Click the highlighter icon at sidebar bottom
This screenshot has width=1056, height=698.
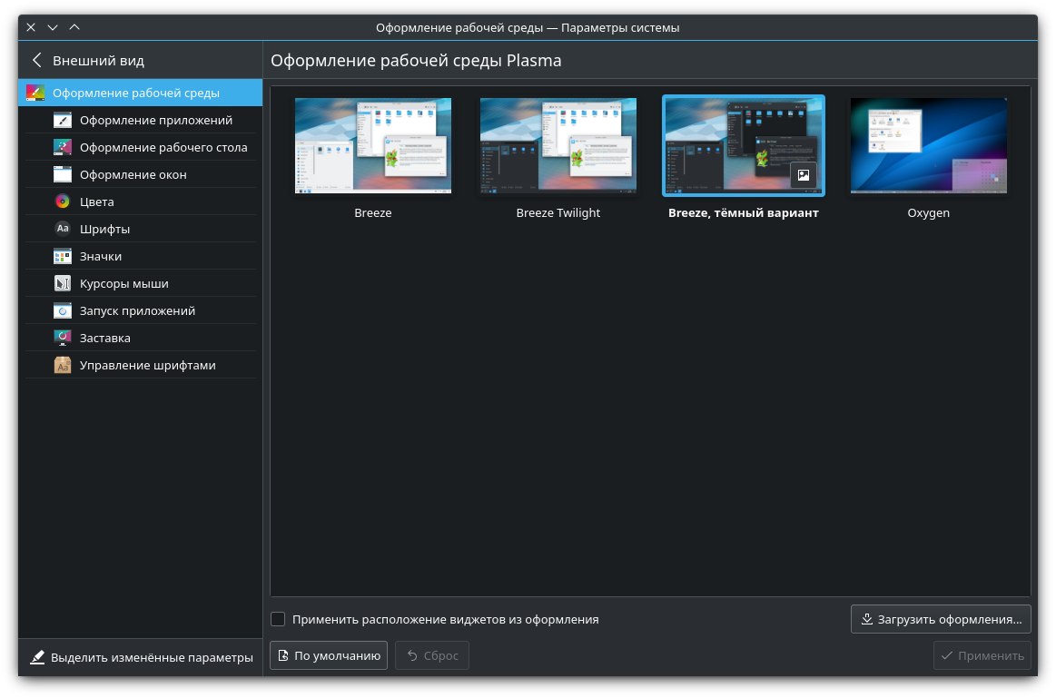point(38,657)
